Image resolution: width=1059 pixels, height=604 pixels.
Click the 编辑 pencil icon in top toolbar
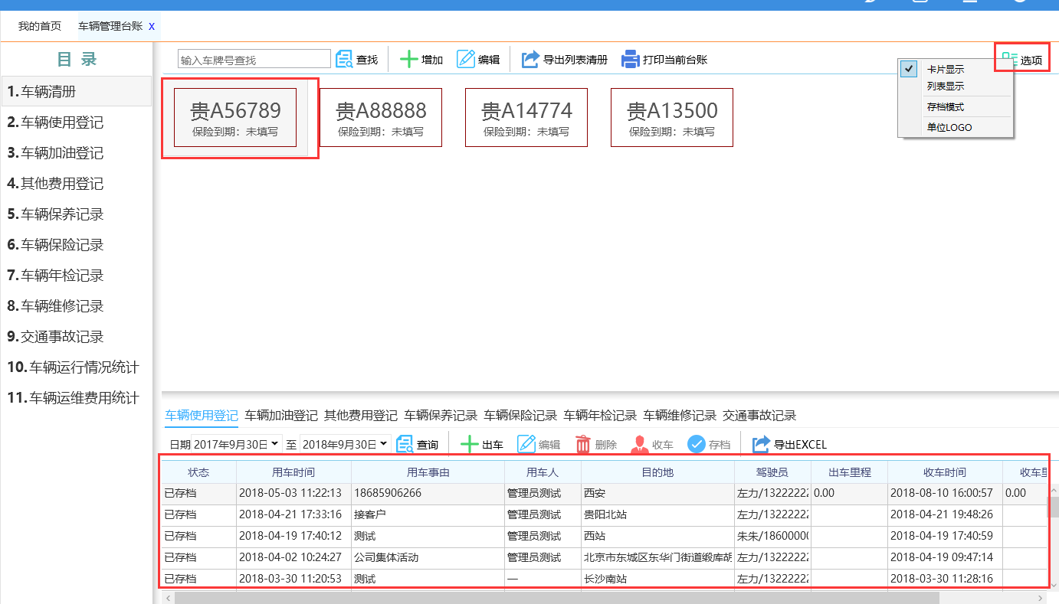coord(466,59)
